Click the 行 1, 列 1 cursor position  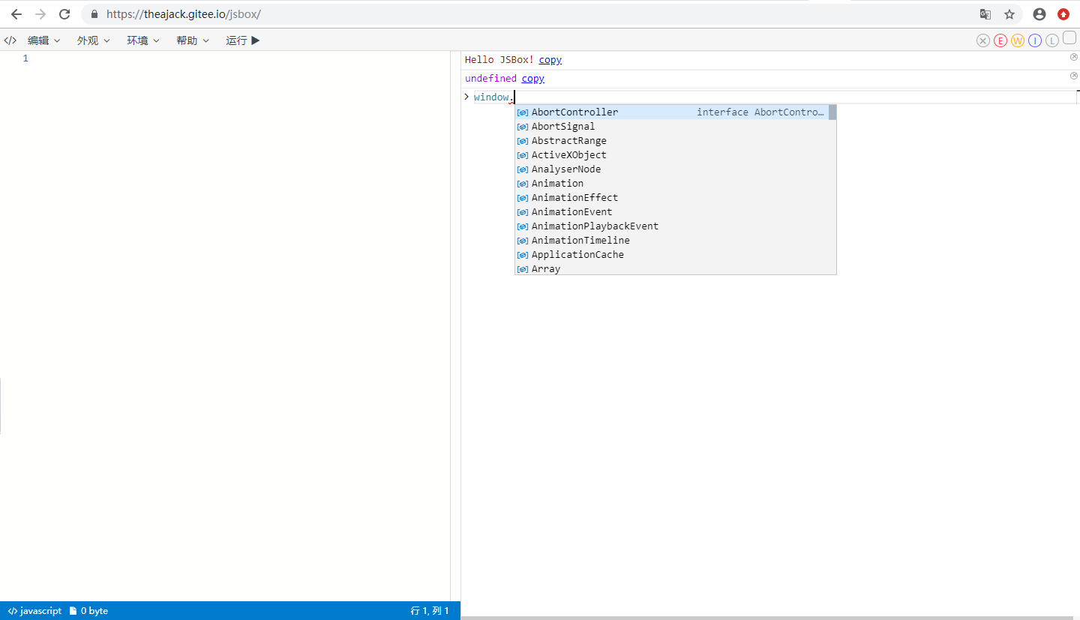[430, 611]
